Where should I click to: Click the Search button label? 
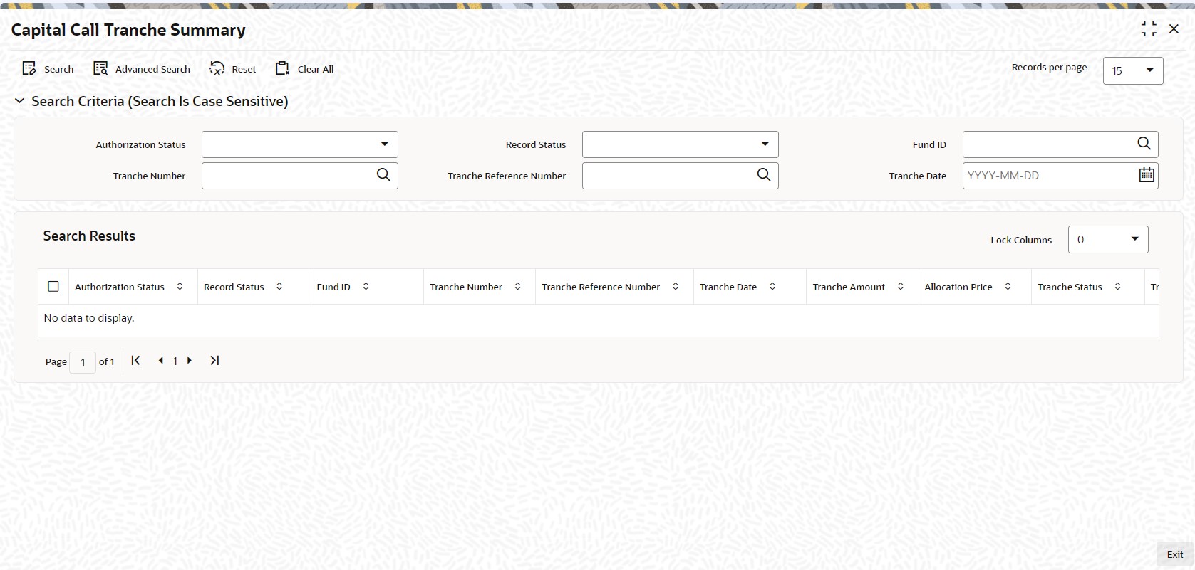pos(58,69)
